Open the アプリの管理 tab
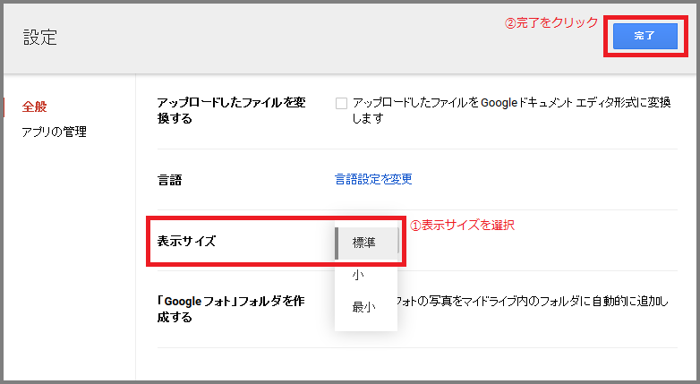The height and width of the screenshot is (384, 700). point(54,132)
